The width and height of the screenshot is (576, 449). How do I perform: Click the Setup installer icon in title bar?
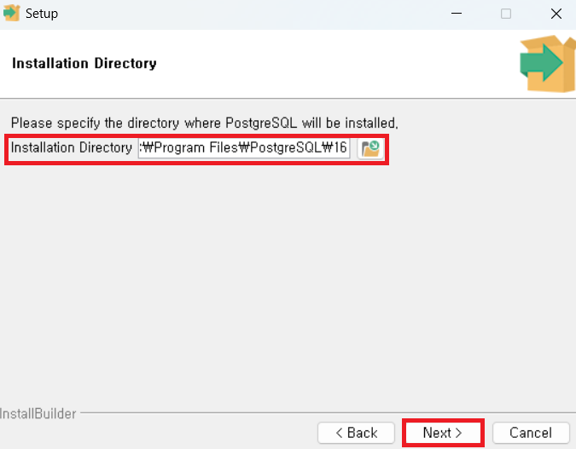11,13
